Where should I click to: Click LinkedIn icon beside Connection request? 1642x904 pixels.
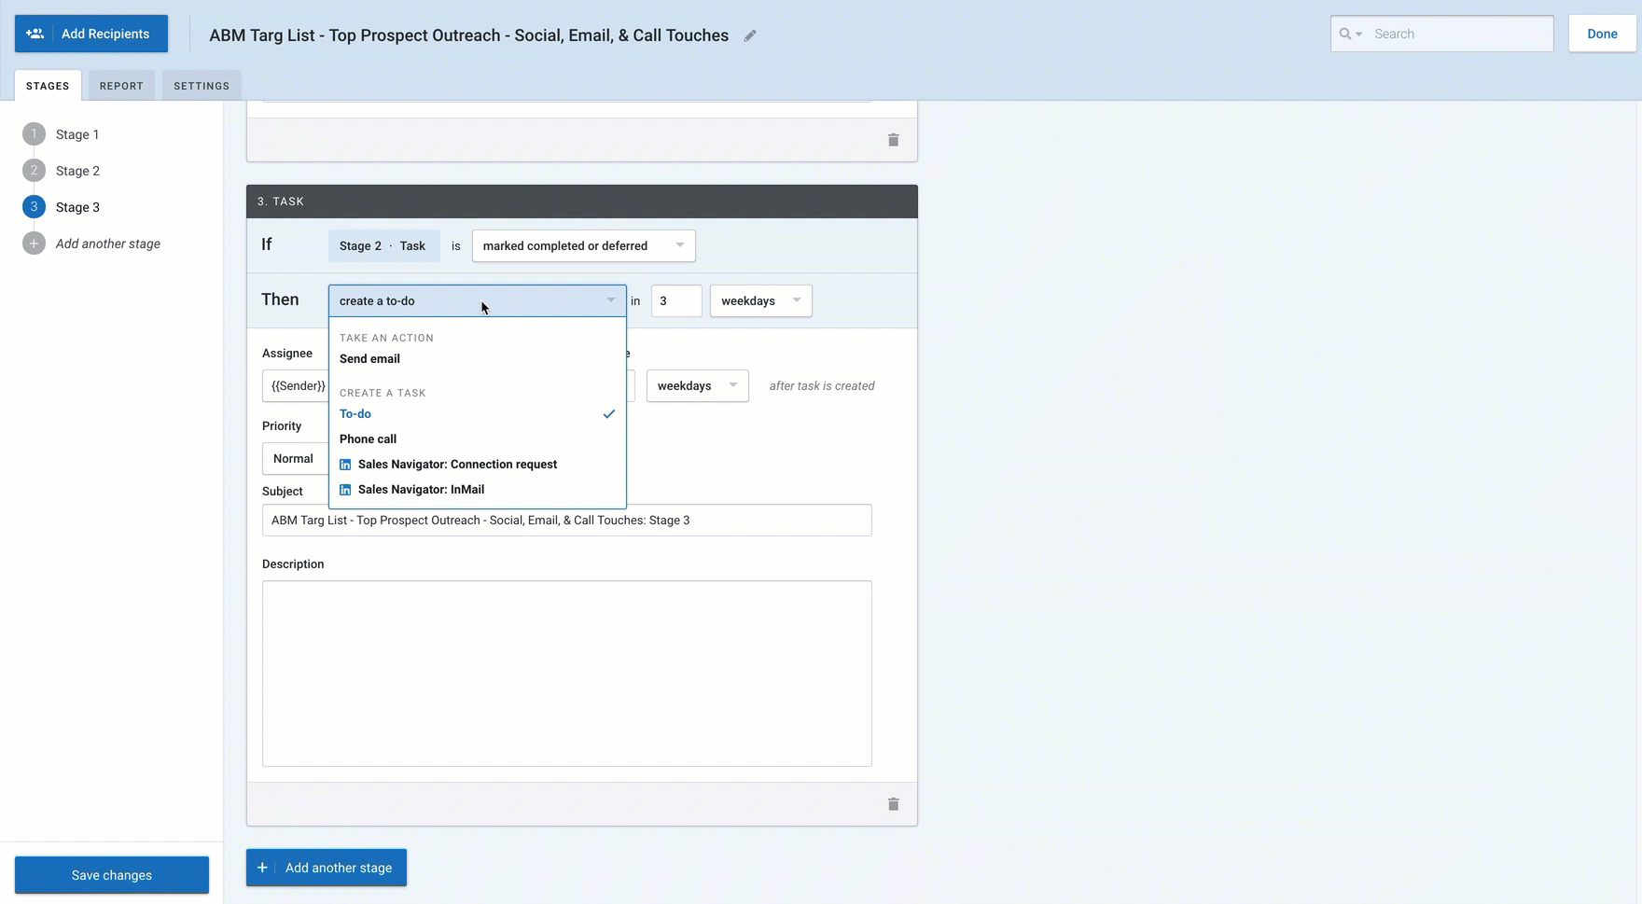(x=345, y=465)
